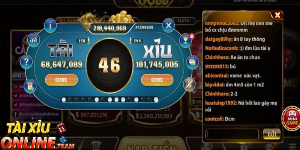Screen dimensions: 300x150
Task: Open the statistics chart icon
Action: (x=33, y=40)
